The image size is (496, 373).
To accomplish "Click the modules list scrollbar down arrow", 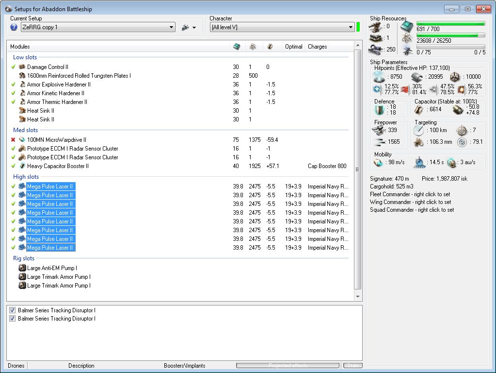I will [x=358, y=297].
